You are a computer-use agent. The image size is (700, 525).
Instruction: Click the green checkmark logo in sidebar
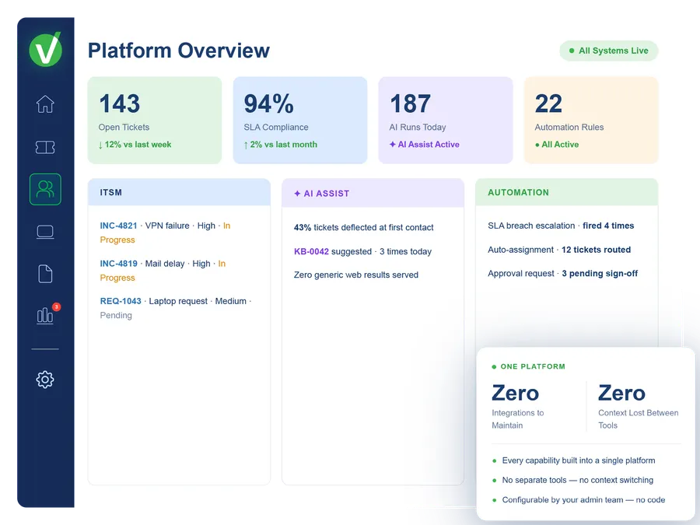[46, 49]
